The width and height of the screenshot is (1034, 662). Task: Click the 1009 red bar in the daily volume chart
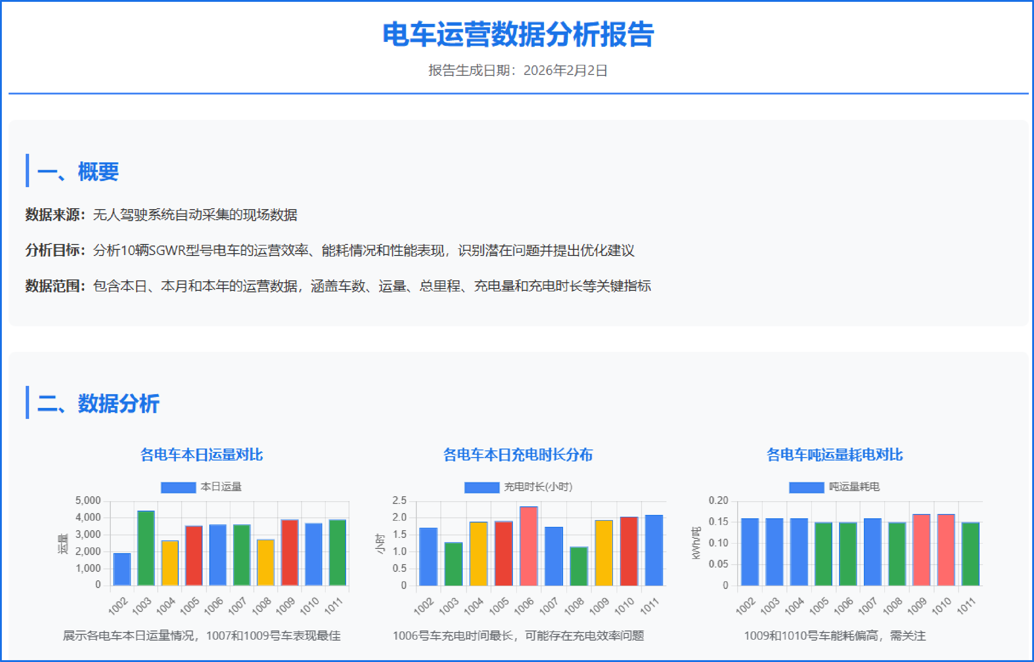[x=289, y=553]
